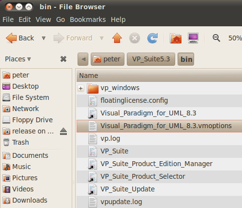Navigate to VP_Suite5.3 in path bar
Image resolution: width=242 pixels, height=208 pixels.
click(x=151, y=59)
